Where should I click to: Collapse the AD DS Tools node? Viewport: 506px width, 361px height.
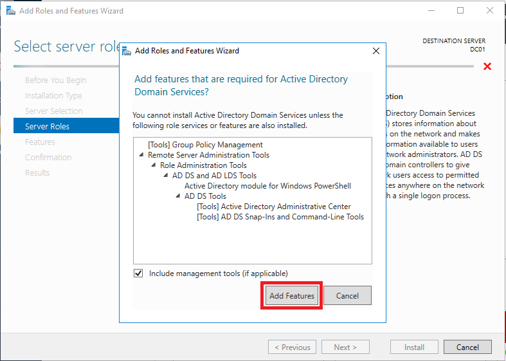pos(178,196)
